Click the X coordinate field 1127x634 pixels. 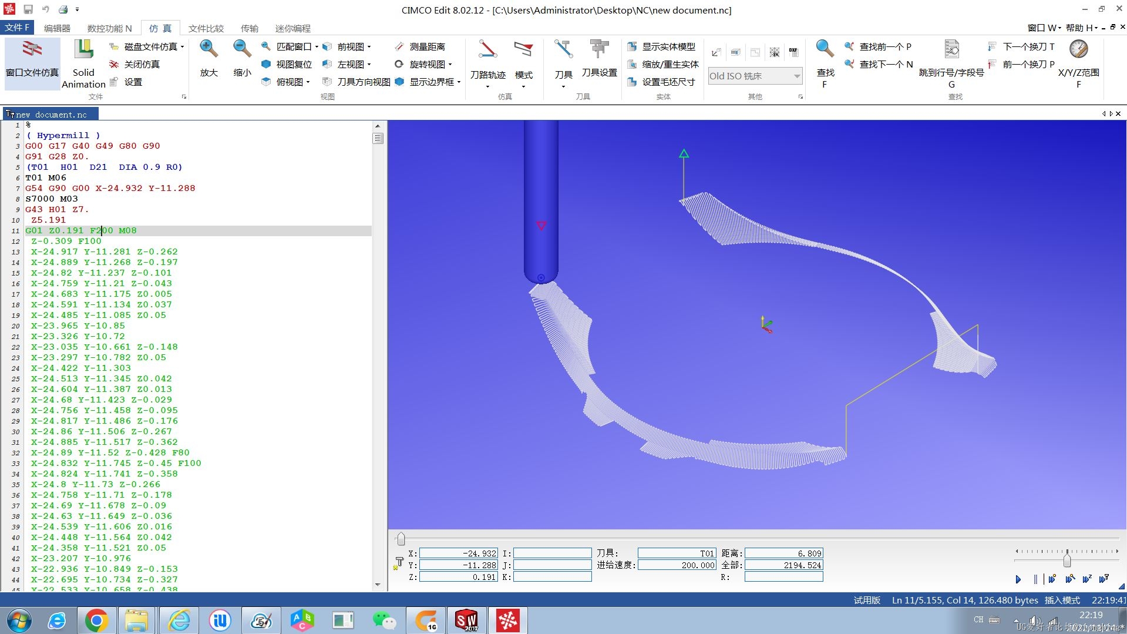(459, 554)
